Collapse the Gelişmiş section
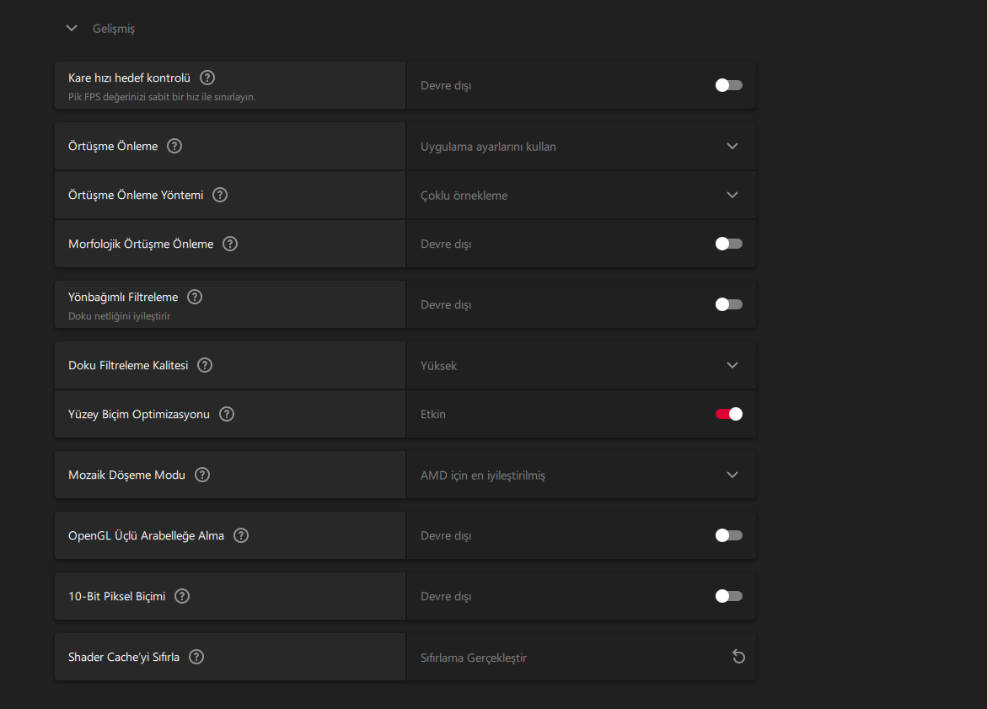987x709 pixels. pos(72,29)
